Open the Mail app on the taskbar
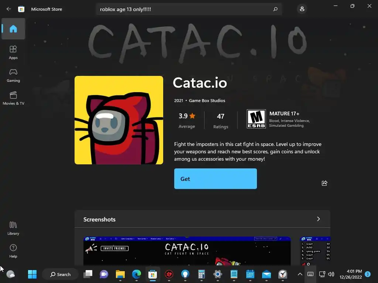This screenshot has width=378, height=283. [x=267, y=274]
